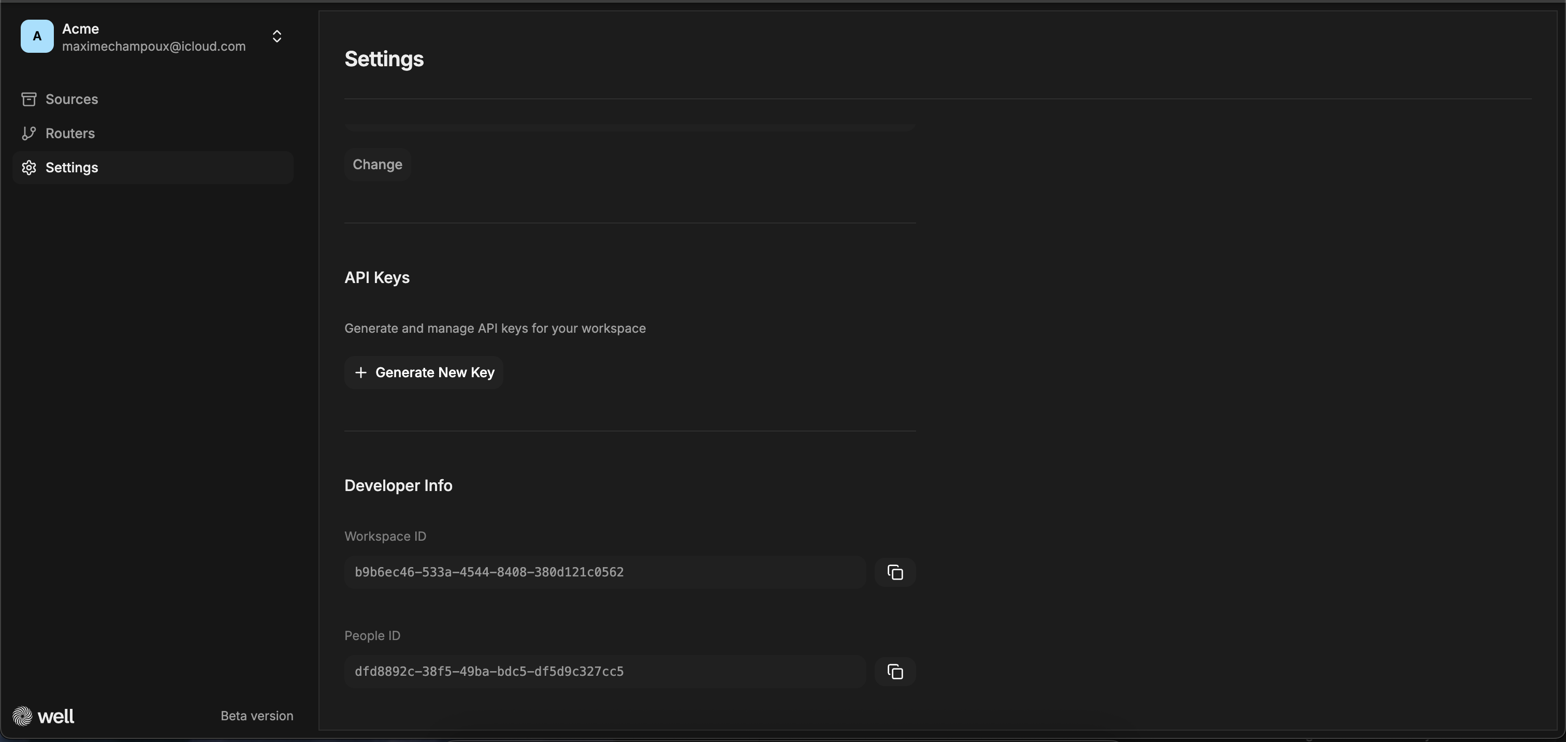Open the Routers page
Image resolution: width=1566 pixels, height=742 pixels.
(70, 133)
